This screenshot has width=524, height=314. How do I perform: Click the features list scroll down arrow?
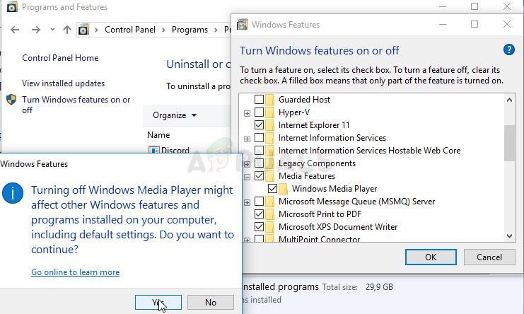[509, 236]
